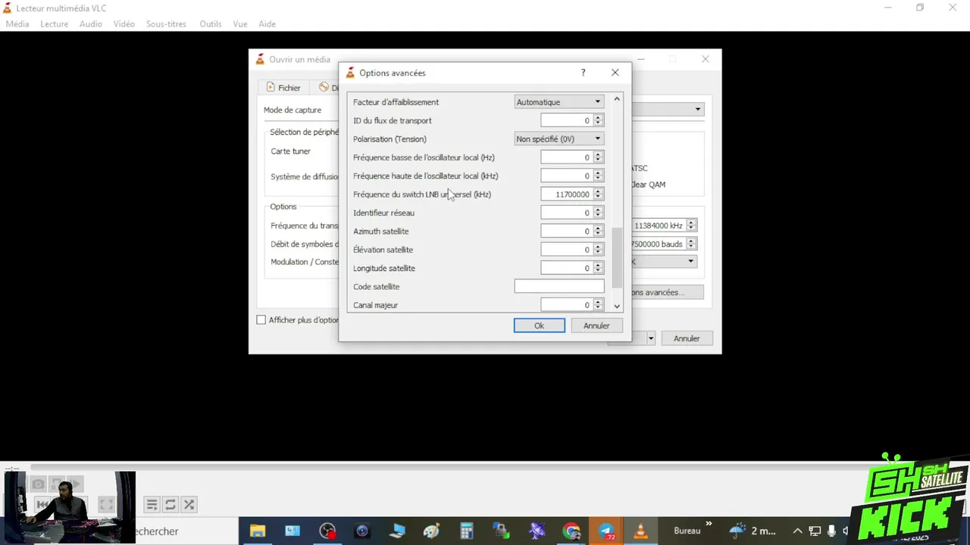This screenshot has height=545, width=970.
Task: Click the 'Carte tuner' label
Action: point(291,151)
